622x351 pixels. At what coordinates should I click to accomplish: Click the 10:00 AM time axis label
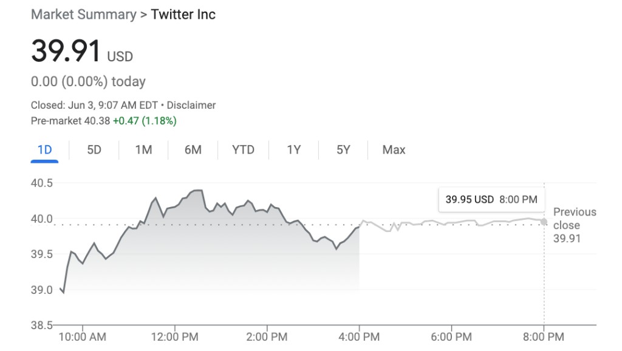[x=82, y=337]
